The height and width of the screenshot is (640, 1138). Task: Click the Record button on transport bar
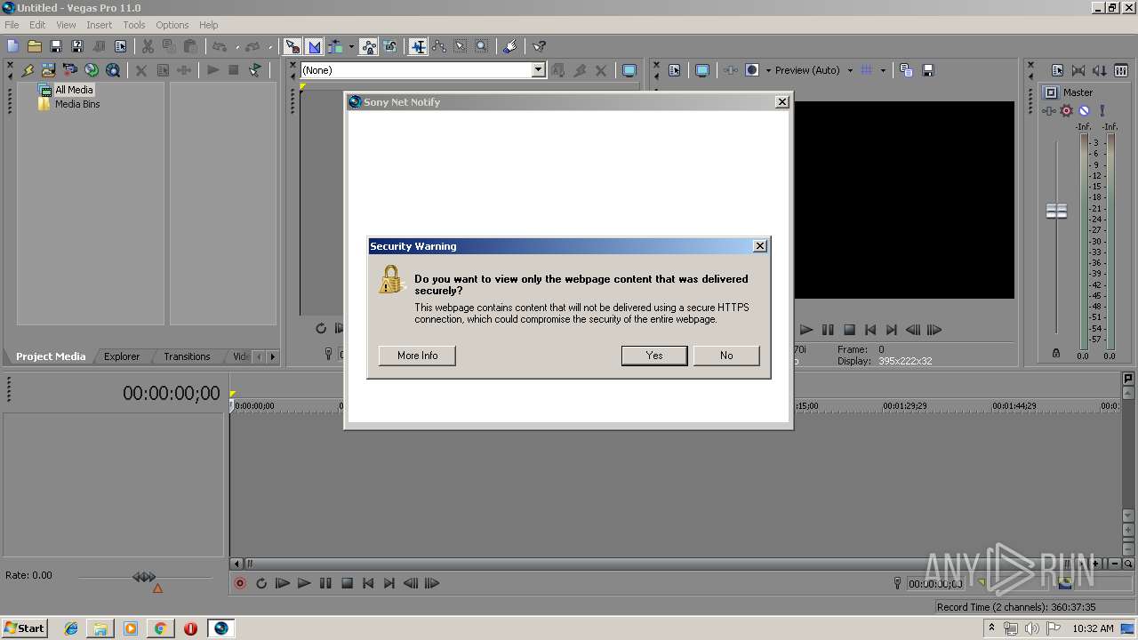(240, 583)
